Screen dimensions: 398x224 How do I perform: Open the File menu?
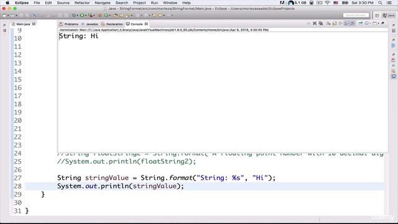(x=37, y=2)
